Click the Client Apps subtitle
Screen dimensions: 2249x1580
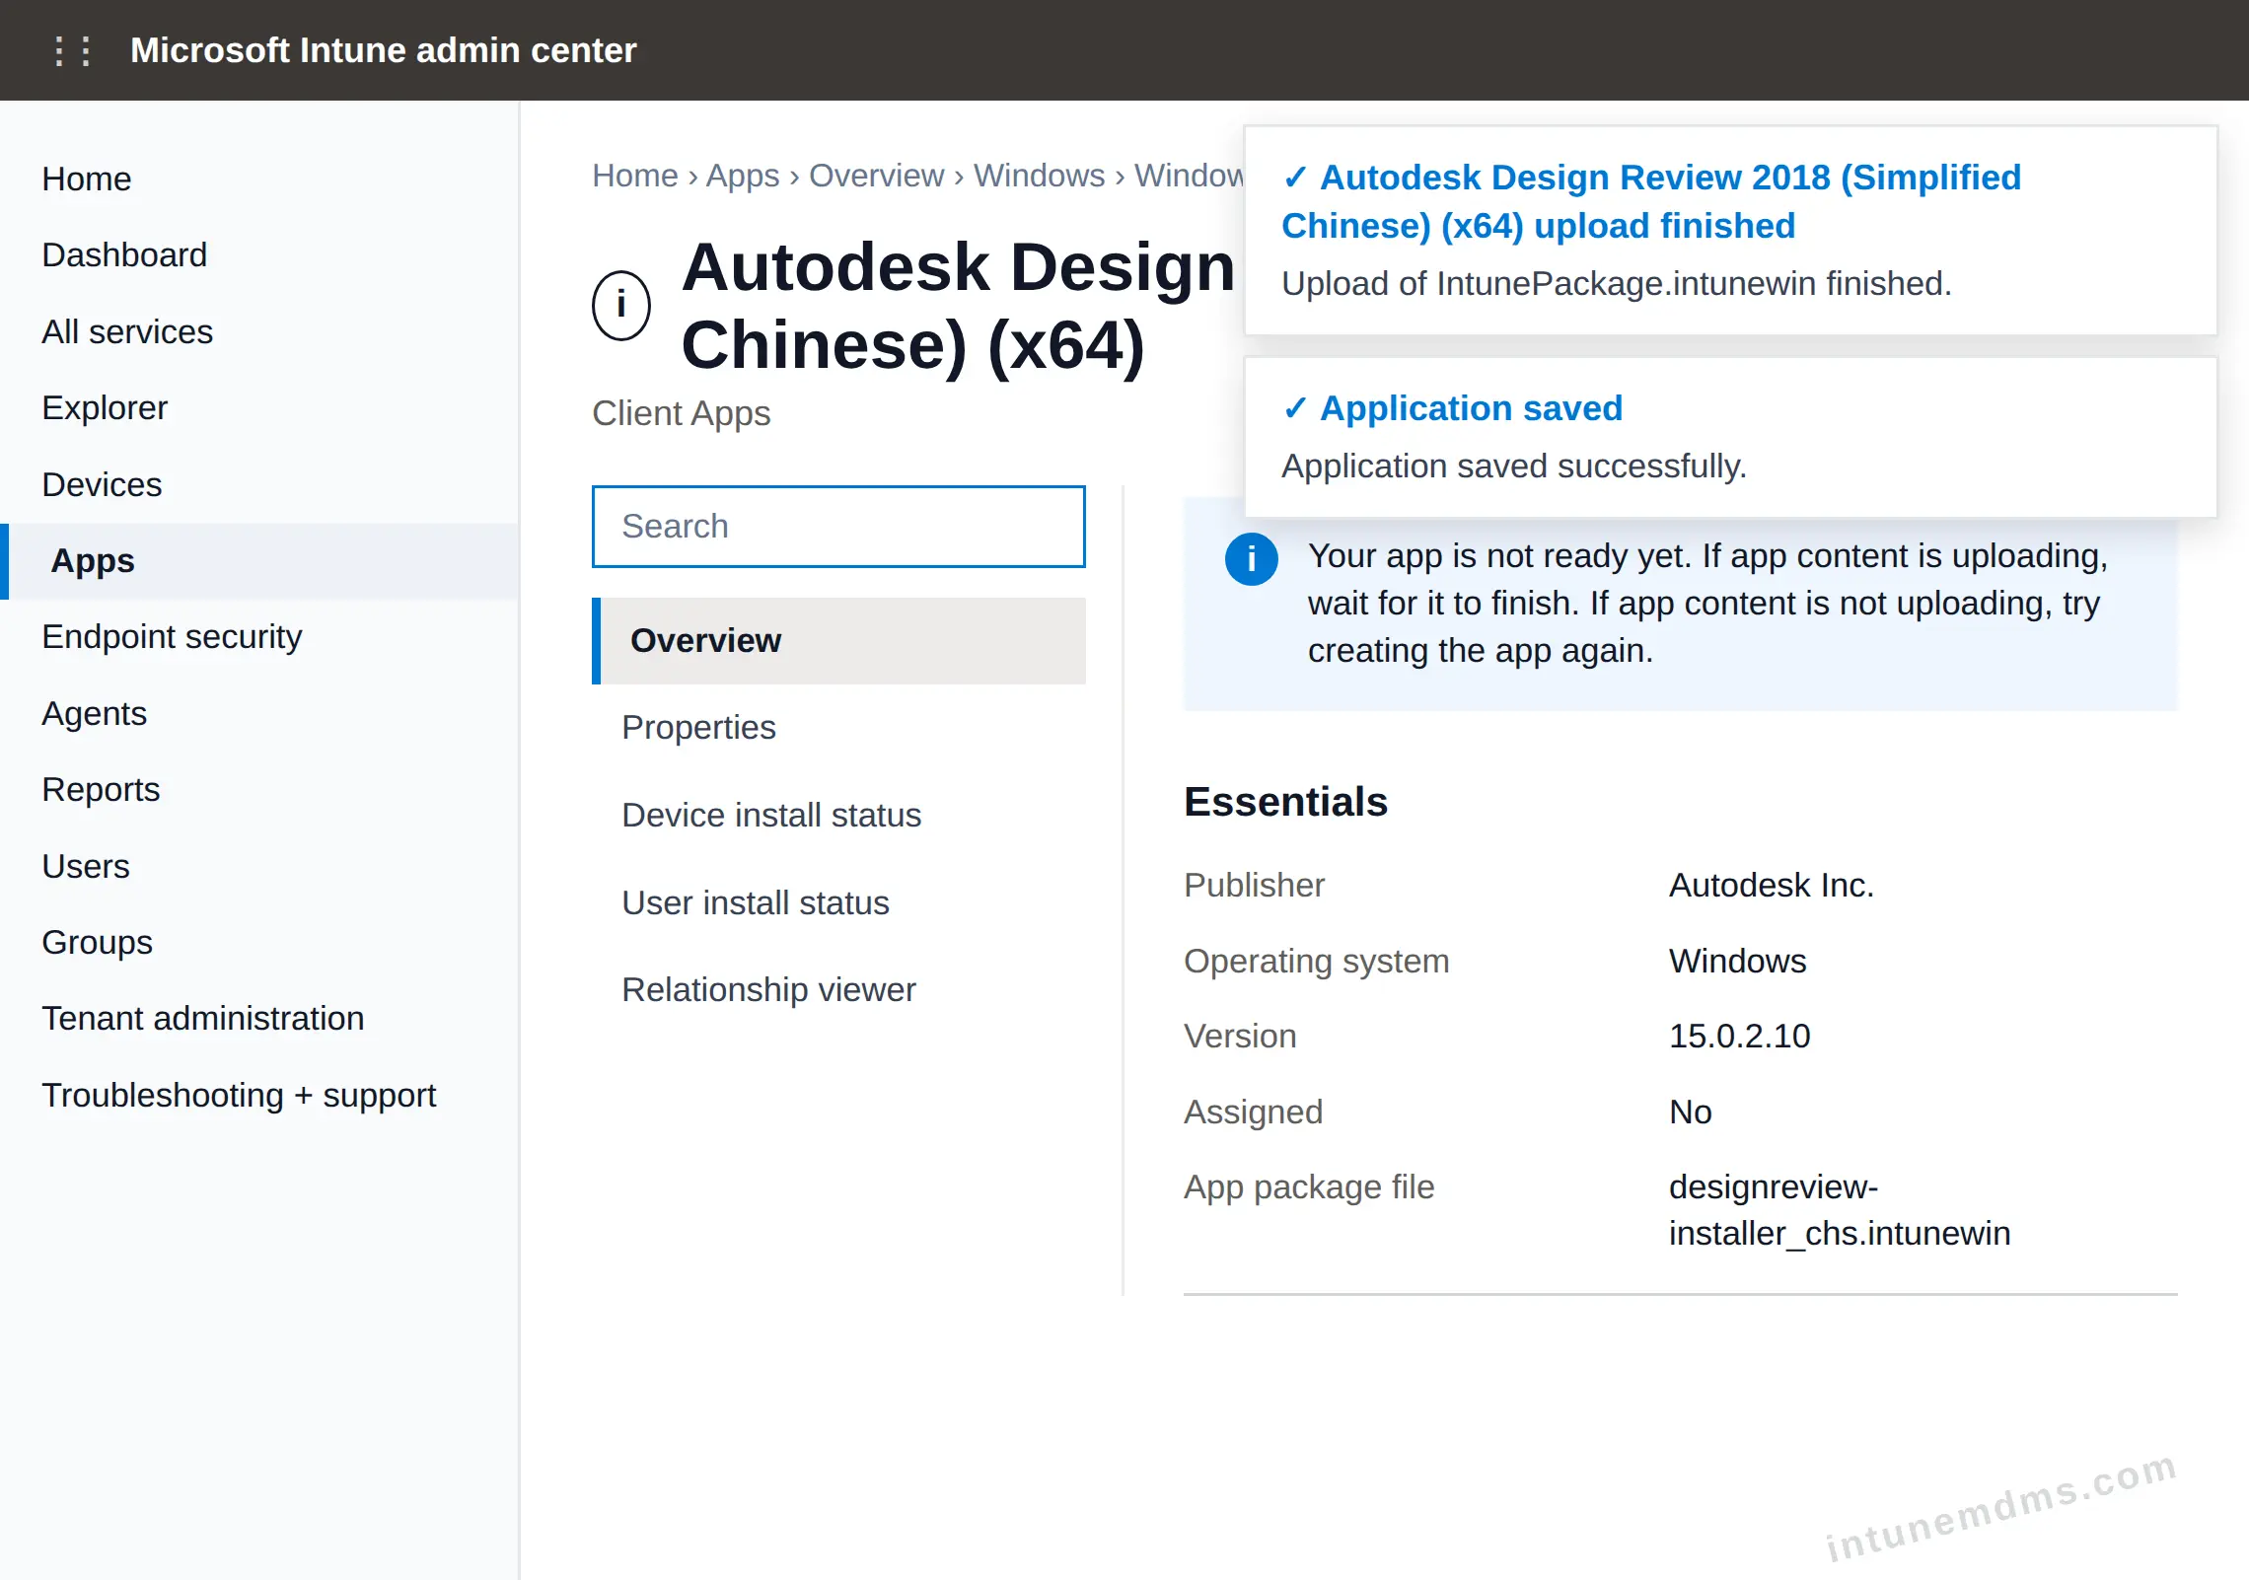coord(682,413)
